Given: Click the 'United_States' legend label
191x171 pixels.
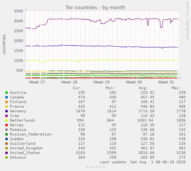Looking at the screenshot, I should [25, 153].
